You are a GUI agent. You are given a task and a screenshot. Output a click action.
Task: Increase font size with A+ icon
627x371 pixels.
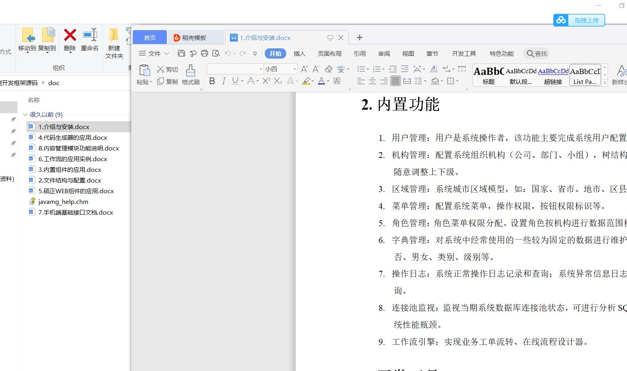point(304,69)
